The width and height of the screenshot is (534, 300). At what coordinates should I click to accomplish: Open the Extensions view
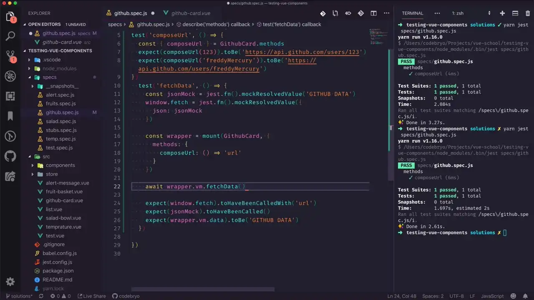10,96
